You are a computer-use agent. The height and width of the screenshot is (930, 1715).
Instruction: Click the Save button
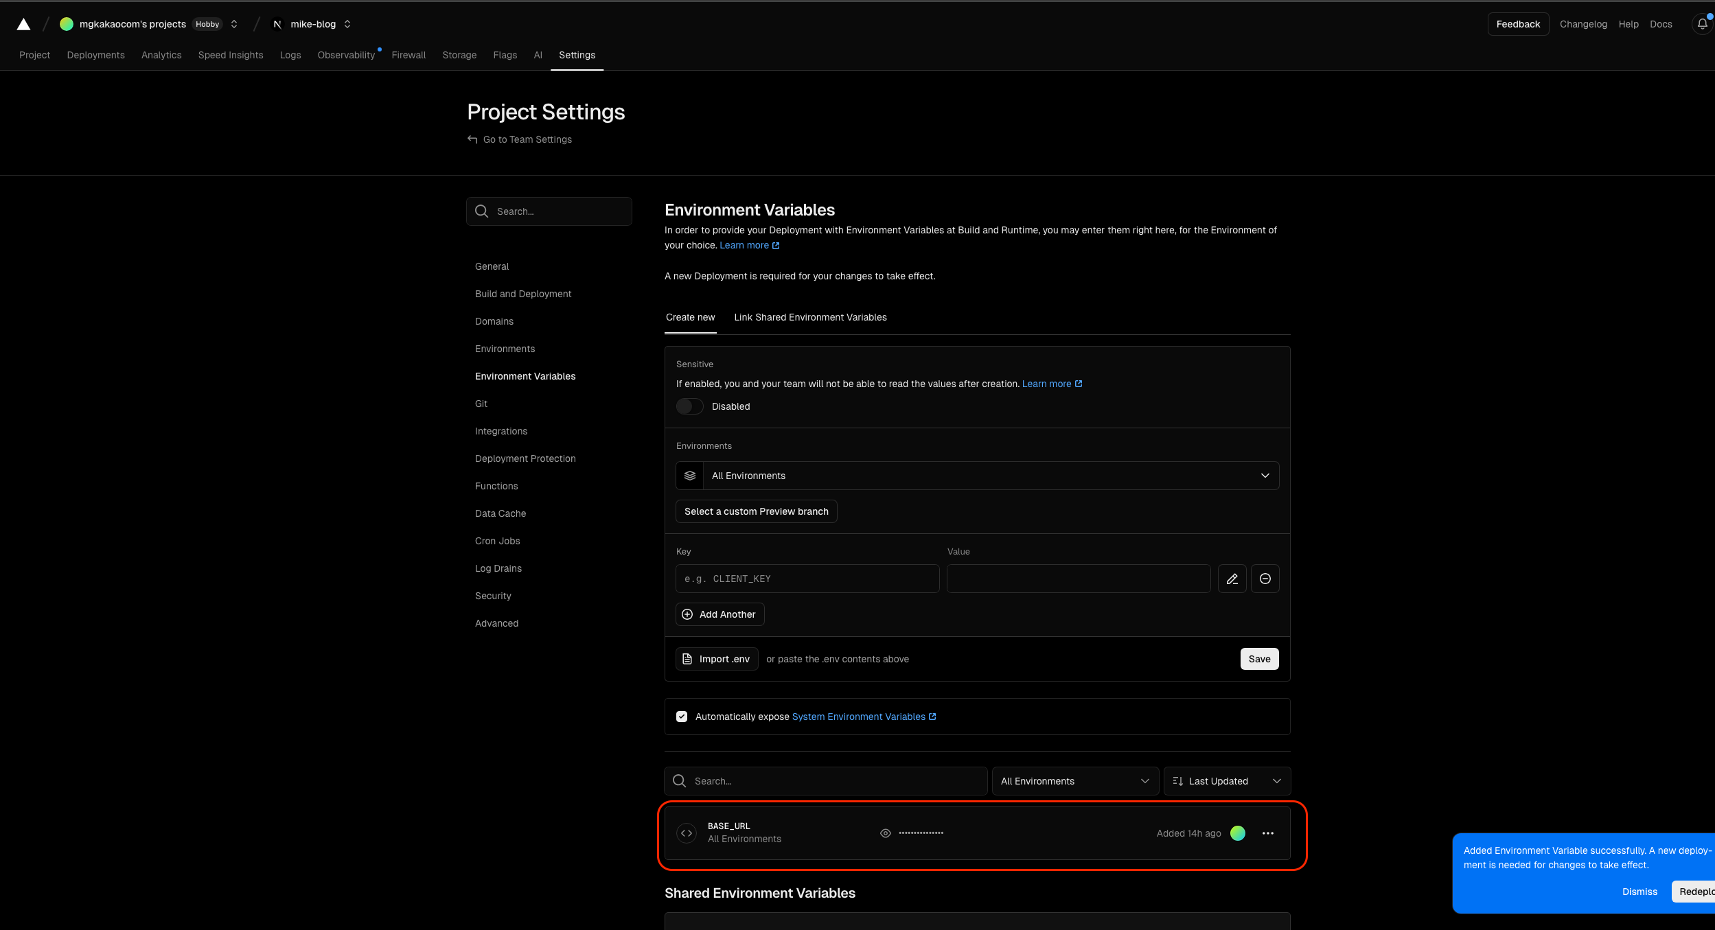(1259, 659)
